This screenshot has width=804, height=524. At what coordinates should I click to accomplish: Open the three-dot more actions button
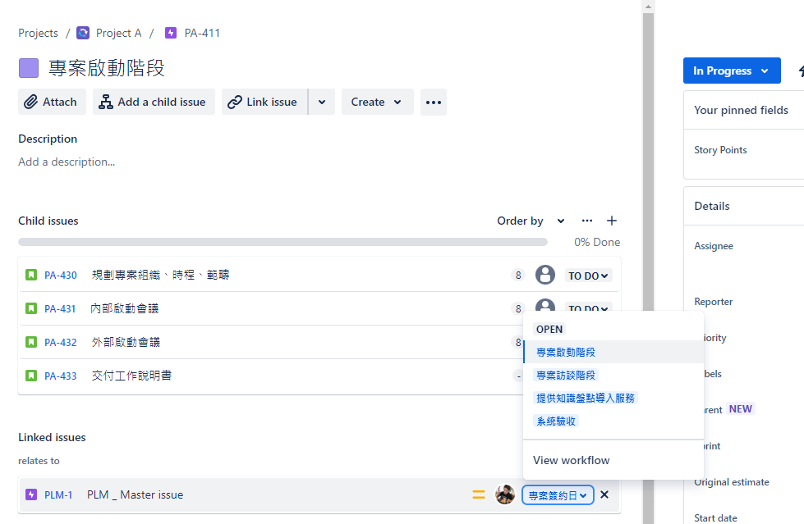pyautogui.click(x=434, y=102)
